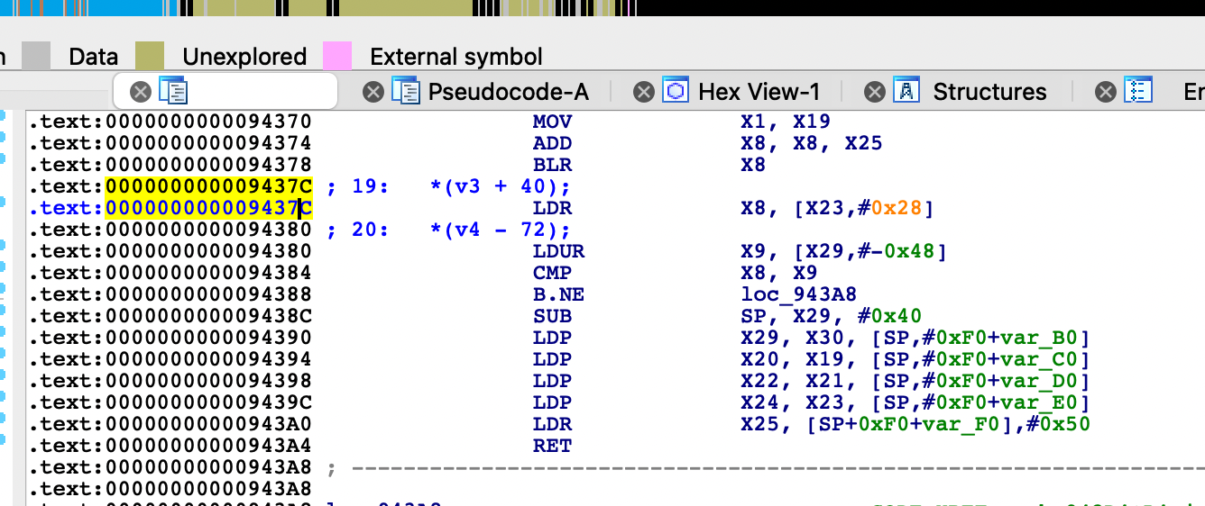Click the icon on the untitled active tab
Screen dimensions: 1205x506
(172, 91)
